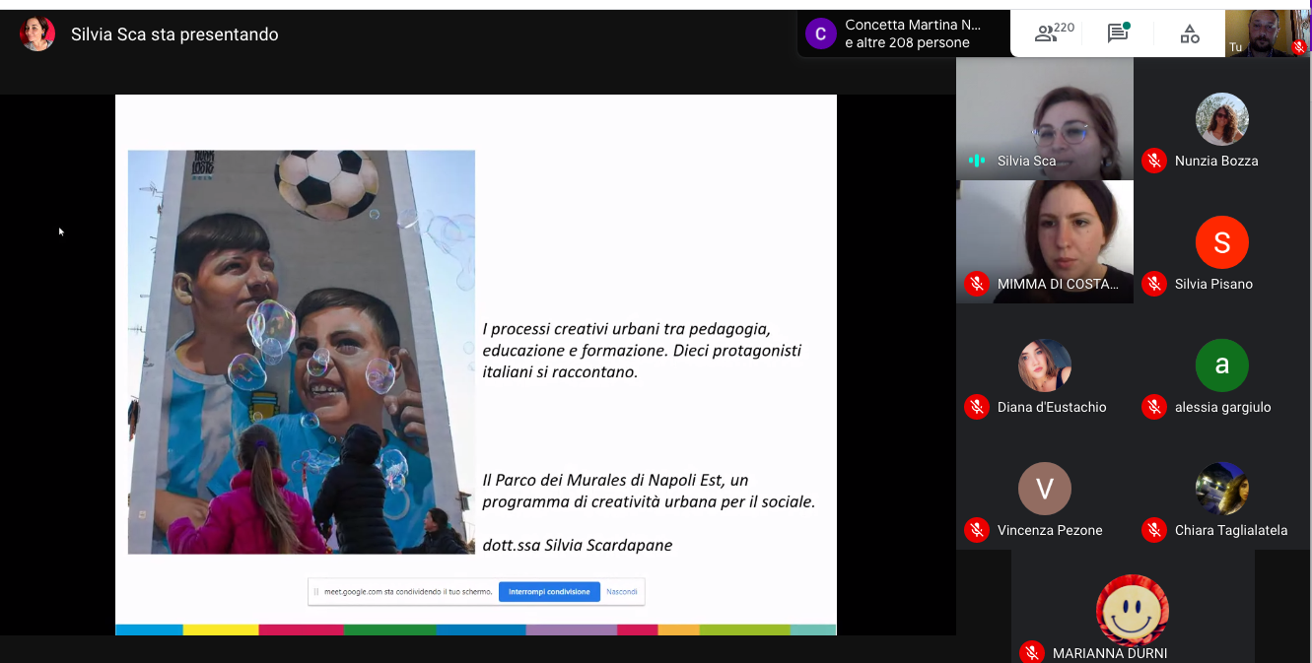
Task: Click MARIANNA DURNI smiley avatar
Action: 1133,611
